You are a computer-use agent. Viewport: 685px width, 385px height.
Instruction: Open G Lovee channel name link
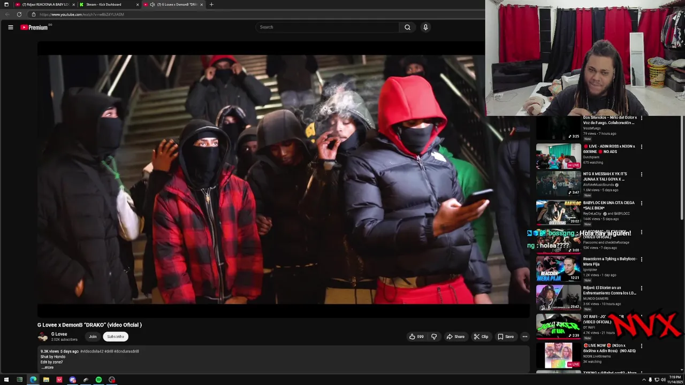(59, 334)
